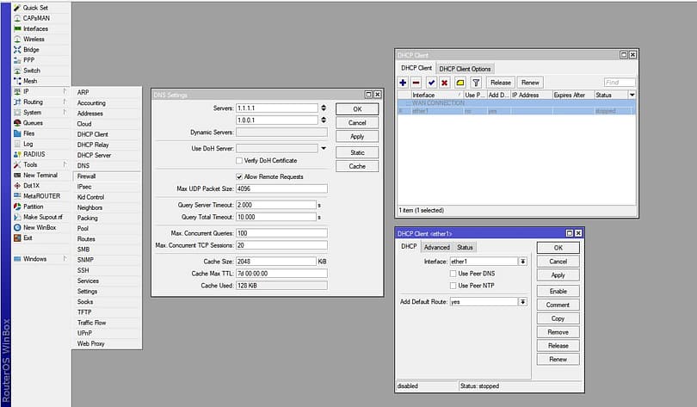
Task: Expand the IP submenu arrow
Action: click(x=65, y=91)
